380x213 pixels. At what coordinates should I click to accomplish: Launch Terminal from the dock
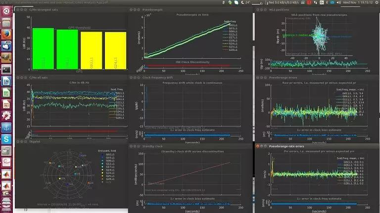6,69
